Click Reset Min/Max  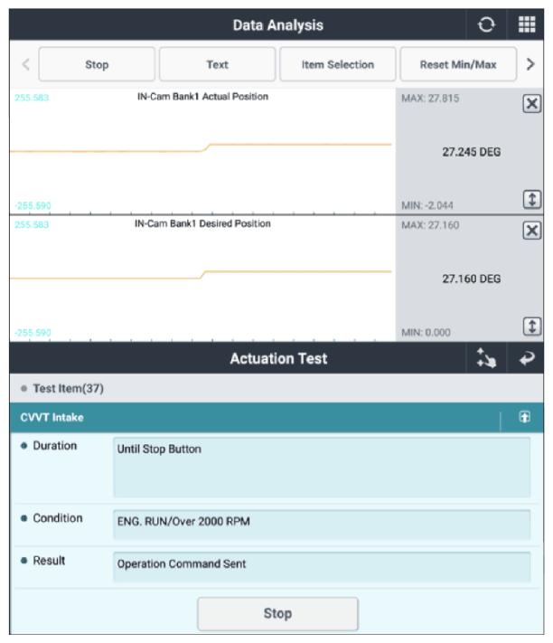tap(458, 64)
